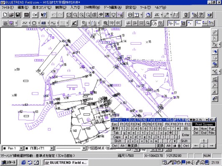Image resolution: width=222 pixels, height=166 pixels.
Task: Toggle Caps key on SoftKey keyboard
Action: click(117, 137)
